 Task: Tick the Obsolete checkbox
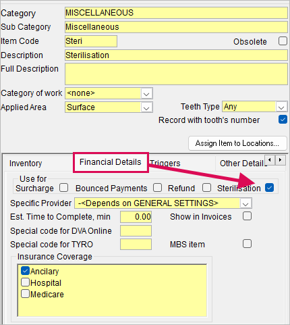[283, 41]
